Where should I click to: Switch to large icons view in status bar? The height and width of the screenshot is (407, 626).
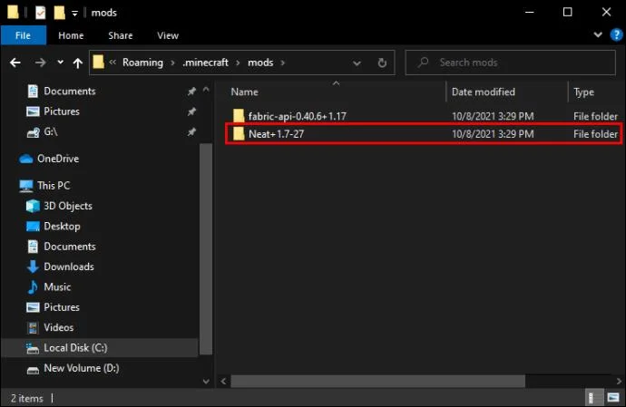613,397
